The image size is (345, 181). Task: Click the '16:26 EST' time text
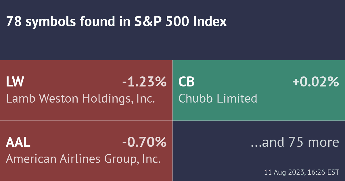point(323,172)
